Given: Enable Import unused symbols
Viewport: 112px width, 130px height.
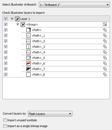Looking at the screenshot, I should (5, 120).
